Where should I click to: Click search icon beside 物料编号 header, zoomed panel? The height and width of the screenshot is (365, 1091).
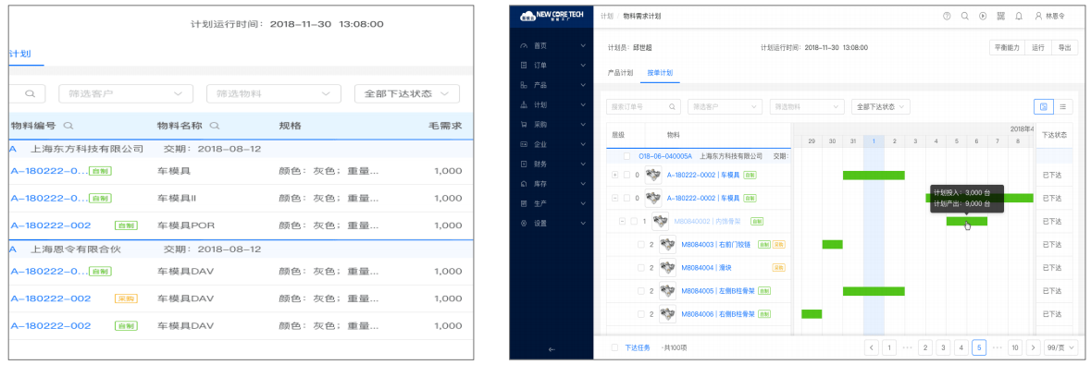click(x=68, y=126)
